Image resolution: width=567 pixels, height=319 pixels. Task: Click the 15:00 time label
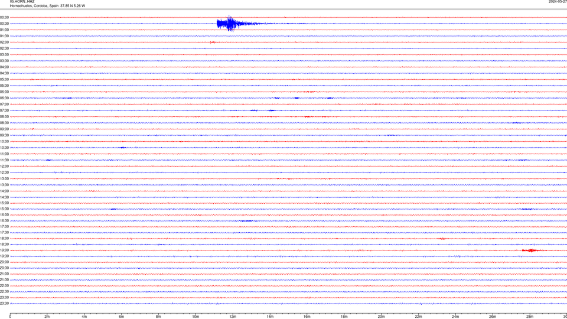click(4, 203)
